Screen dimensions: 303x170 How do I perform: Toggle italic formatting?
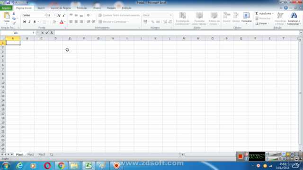tap(29, 22)
